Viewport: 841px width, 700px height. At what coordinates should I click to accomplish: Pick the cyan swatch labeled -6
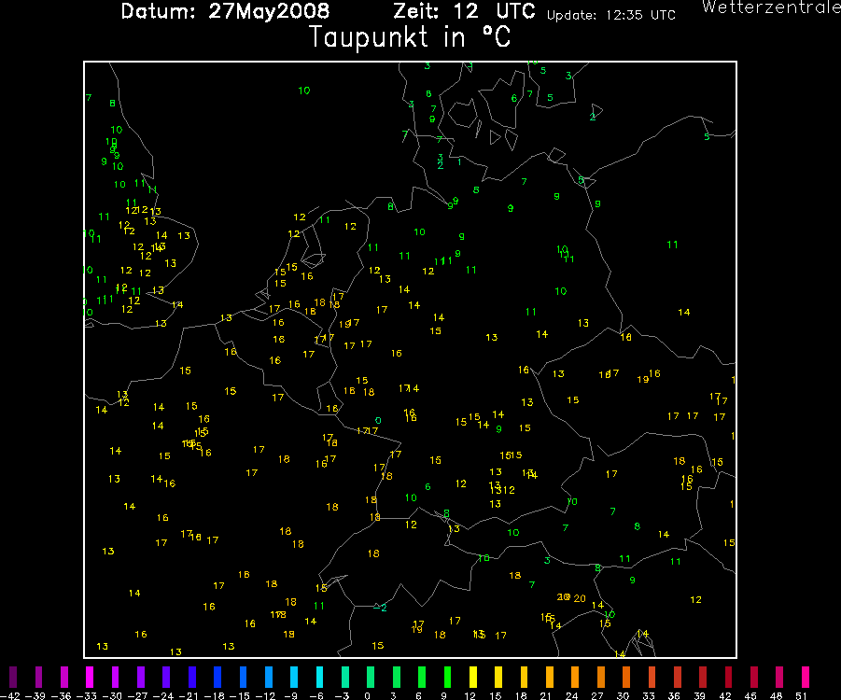click(x=319, y=677)
